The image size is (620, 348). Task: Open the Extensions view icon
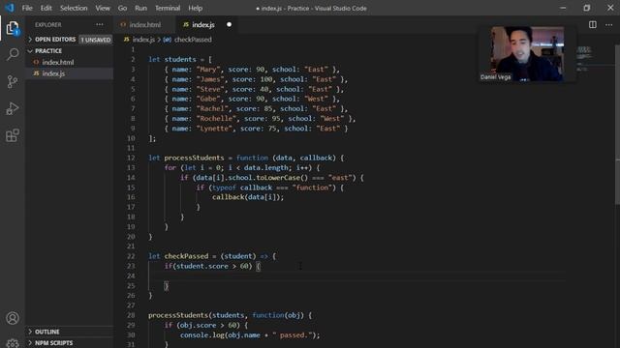pyautogui.click(x=13, y=135)
